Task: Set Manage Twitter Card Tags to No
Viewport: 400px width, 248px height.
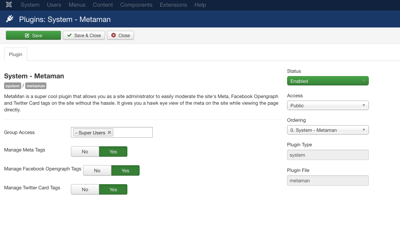Action: 85,189
